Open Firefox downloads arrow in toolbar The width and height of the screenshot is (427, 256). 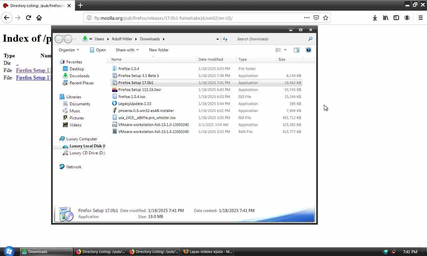pyautogui.click(x=375, y=18)
